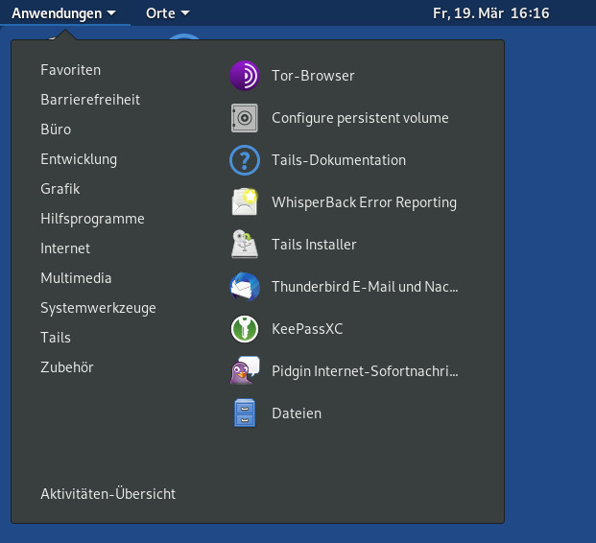Viewport: 596px width, 543px height.
Task: Select Configure persistent volume label
Action: coord(360,118)
